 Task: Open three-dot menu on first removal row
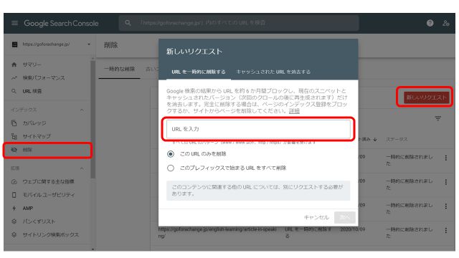click(446, 158)
